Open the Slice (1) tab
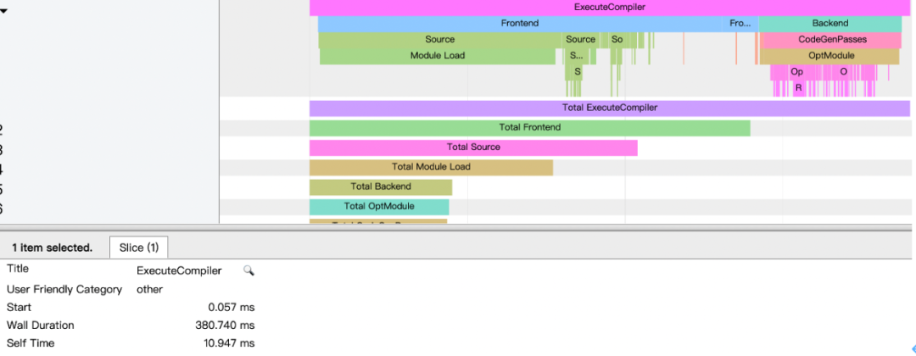This screenshot has height=356, width=916. [138, 248]
